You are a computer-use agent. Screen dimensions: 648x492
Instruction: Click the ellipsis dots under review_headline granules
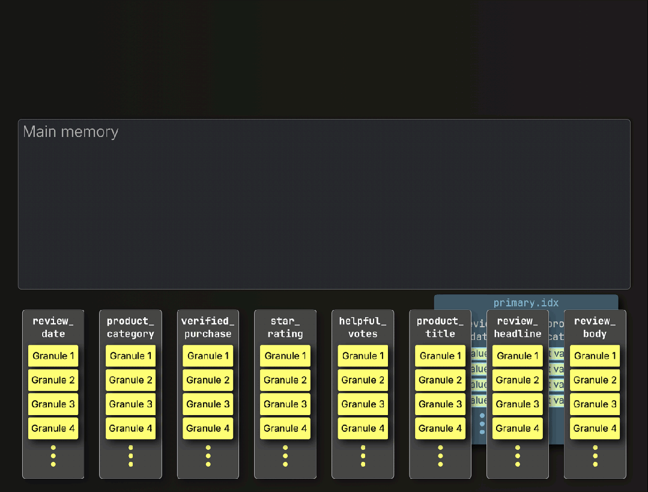tap(518, 455)
